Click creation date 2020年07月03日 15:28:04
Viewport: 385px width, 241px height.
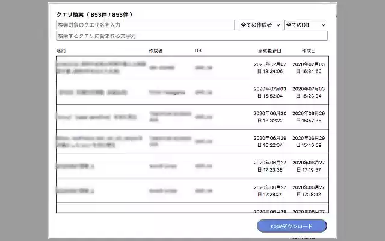pos(309,92)
